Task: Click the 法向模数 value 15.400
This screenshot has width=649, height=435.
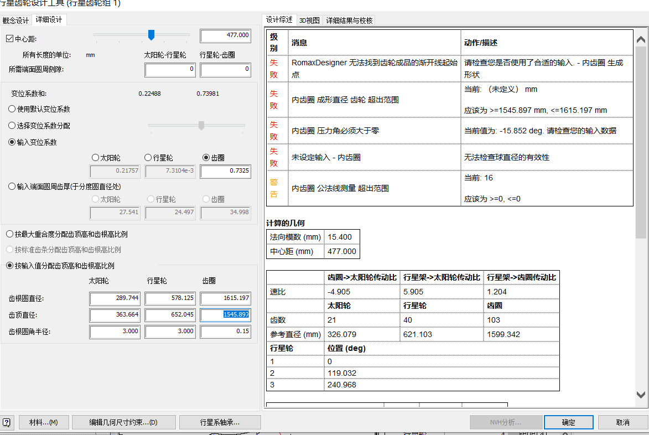Action: pyautogui.click(x=340, y=237)
